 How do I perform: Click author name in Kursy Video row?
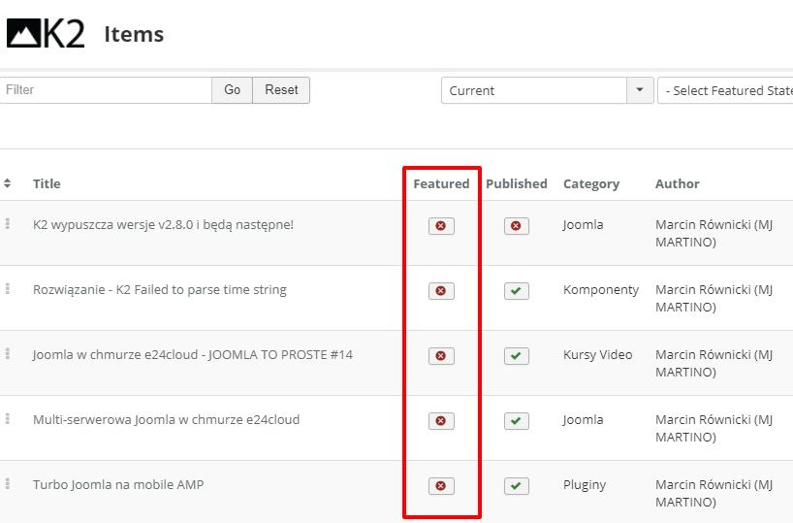tap(714, 363)
